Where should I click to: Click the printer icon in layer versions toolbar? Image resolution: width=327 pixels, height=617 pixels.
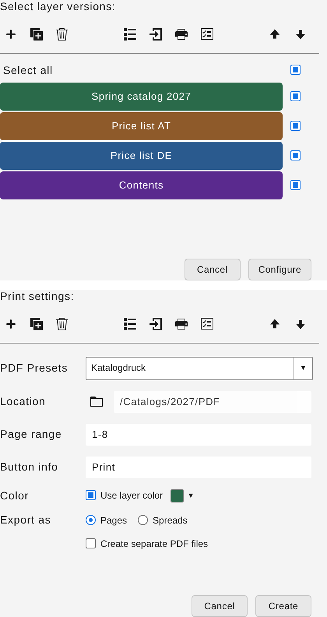point(181,34)
